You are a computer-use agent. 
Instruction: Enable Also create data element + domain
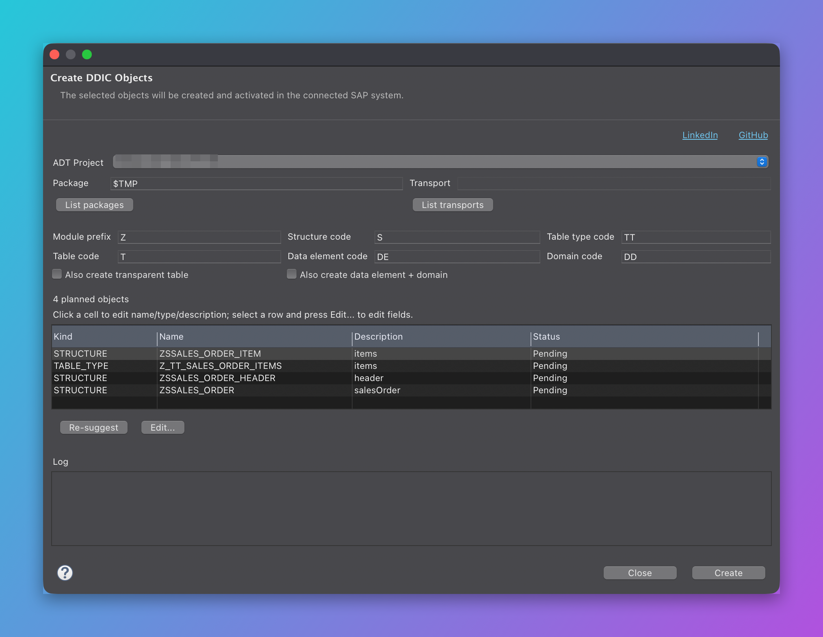click(x=292, y=274)
